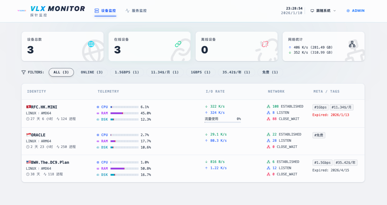The image size is (387, 205).
Task: Open the ADMIN settings link
Action: [355, 10]
